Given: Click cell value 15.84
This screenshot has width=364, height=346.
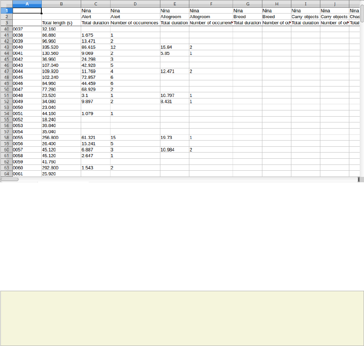Looking at the screenshot, I should [175, 47].
